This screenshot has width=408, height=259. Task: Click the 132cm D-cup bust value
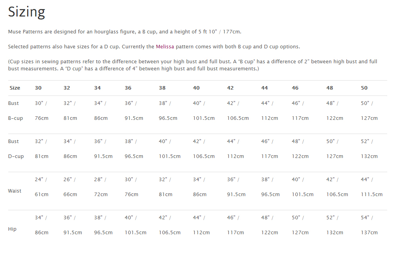pyautogui.click(x=369, y=156)
